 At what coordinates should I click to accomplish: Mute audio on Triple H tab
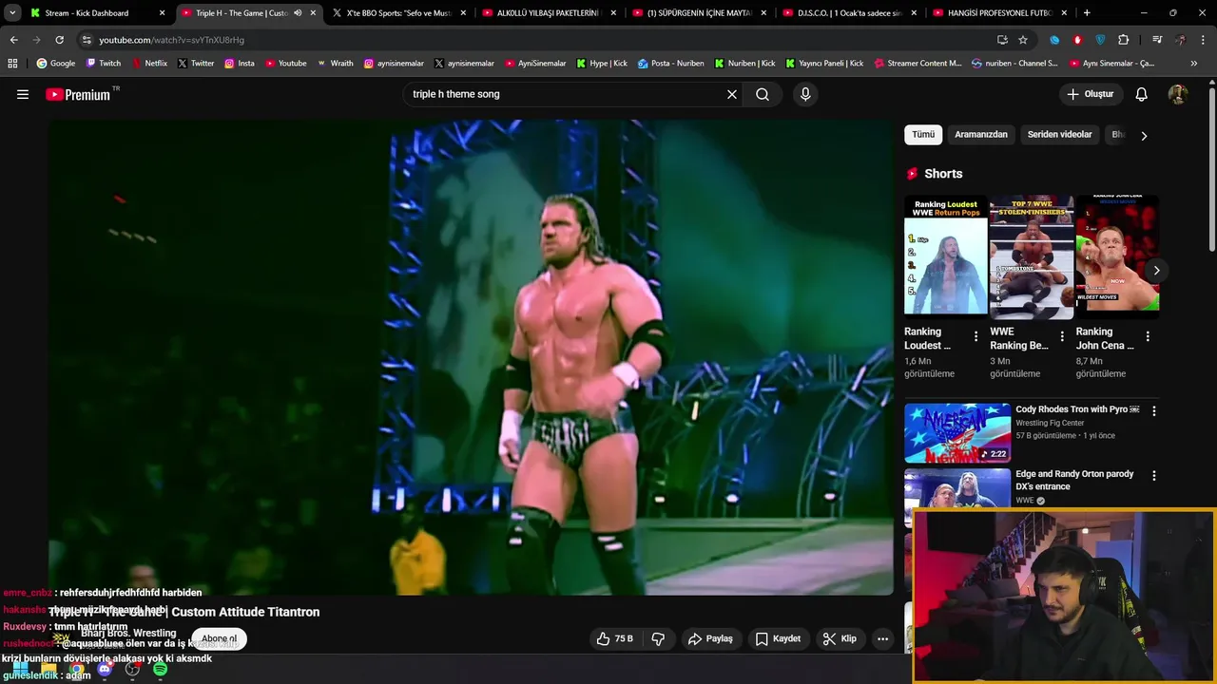pos(298,13)
